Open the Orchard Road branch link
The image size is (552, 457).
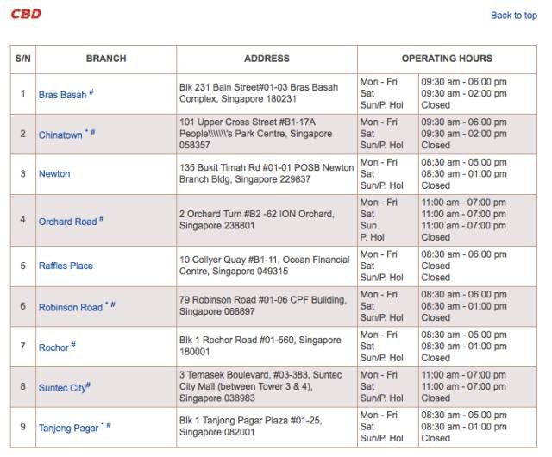(67, 222)
